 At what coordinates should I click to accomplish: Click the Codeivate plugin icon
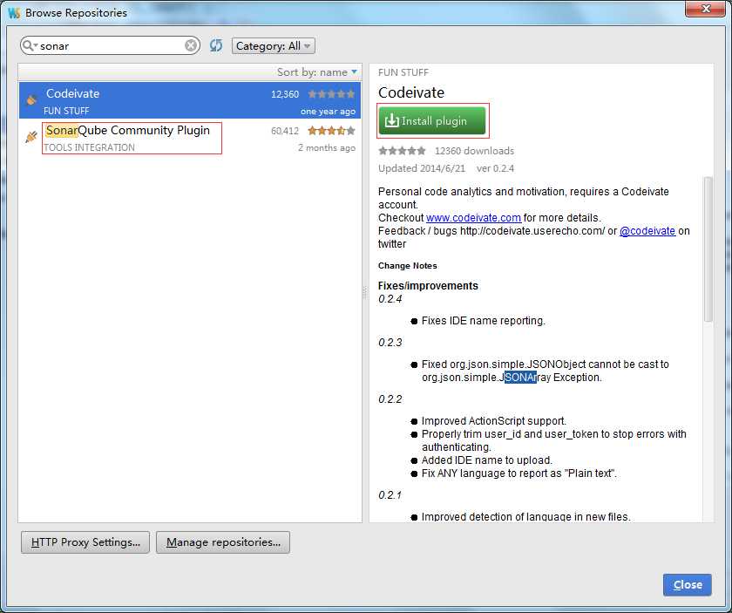pyautogui.click(x=31, y=99)
